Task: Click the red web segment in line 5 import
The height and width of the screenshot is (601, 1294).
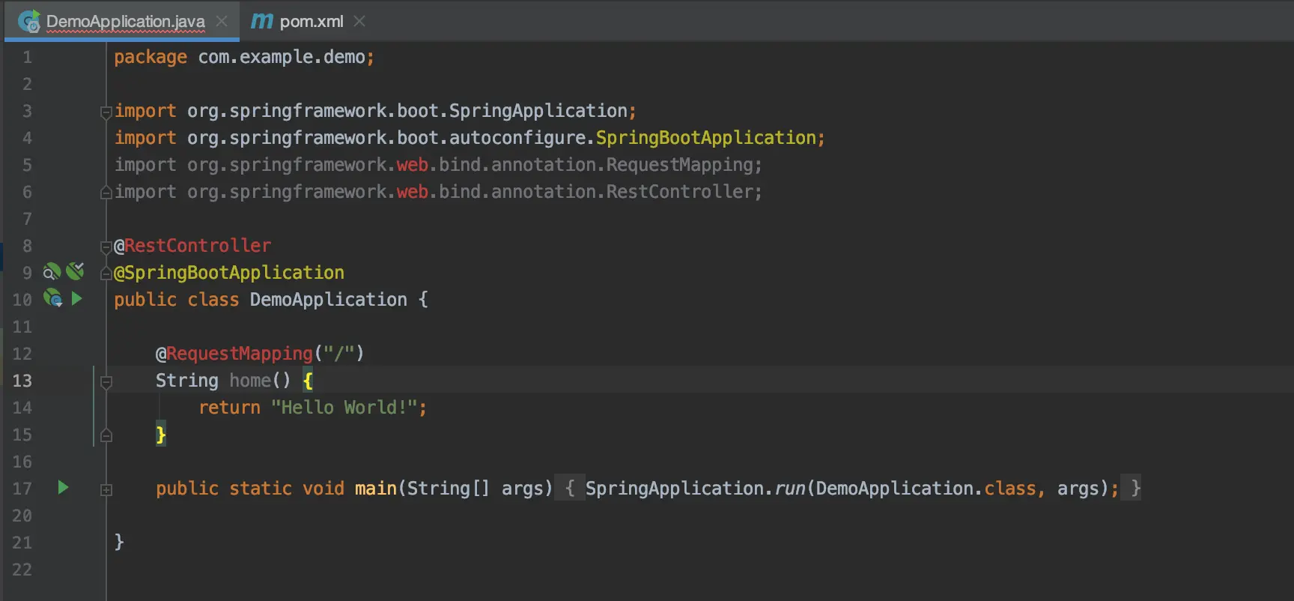Action: (x=413, y=165)
